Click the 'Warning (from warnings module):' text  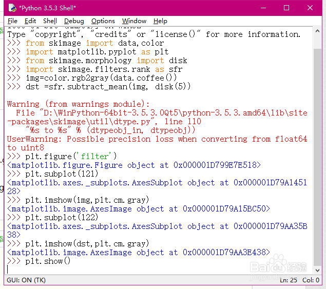pyautogui.click(x=78, y=104)
